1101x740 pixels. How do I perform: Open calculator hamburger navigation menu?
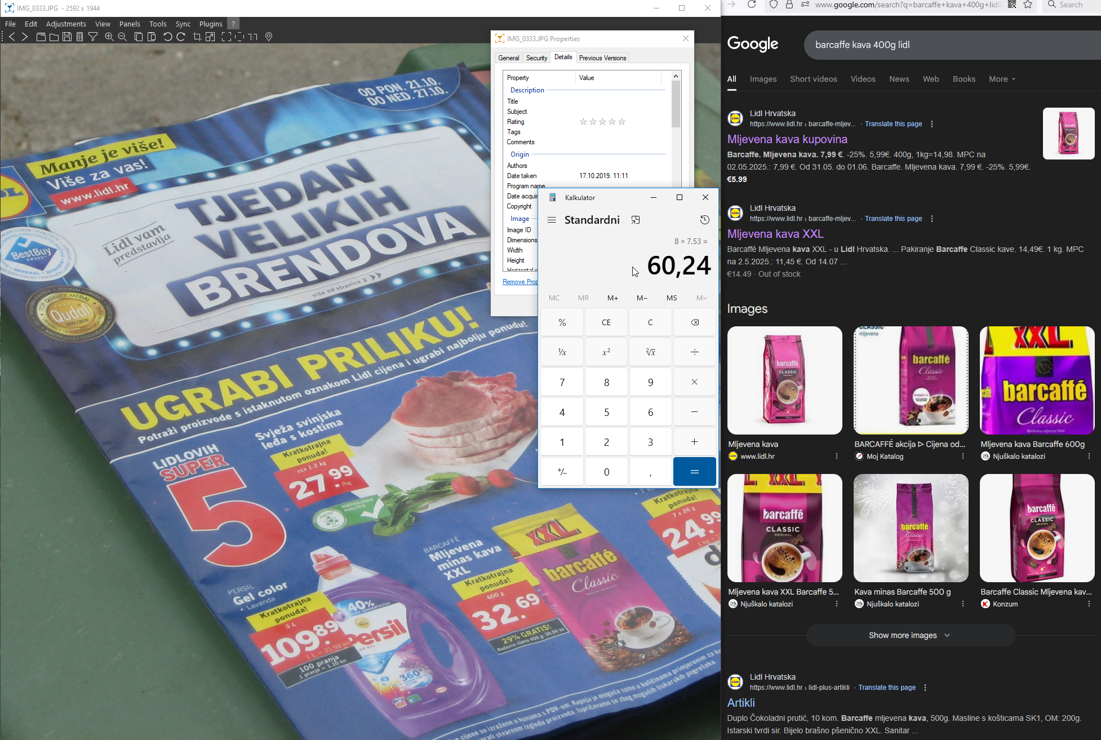click(552, 220)
